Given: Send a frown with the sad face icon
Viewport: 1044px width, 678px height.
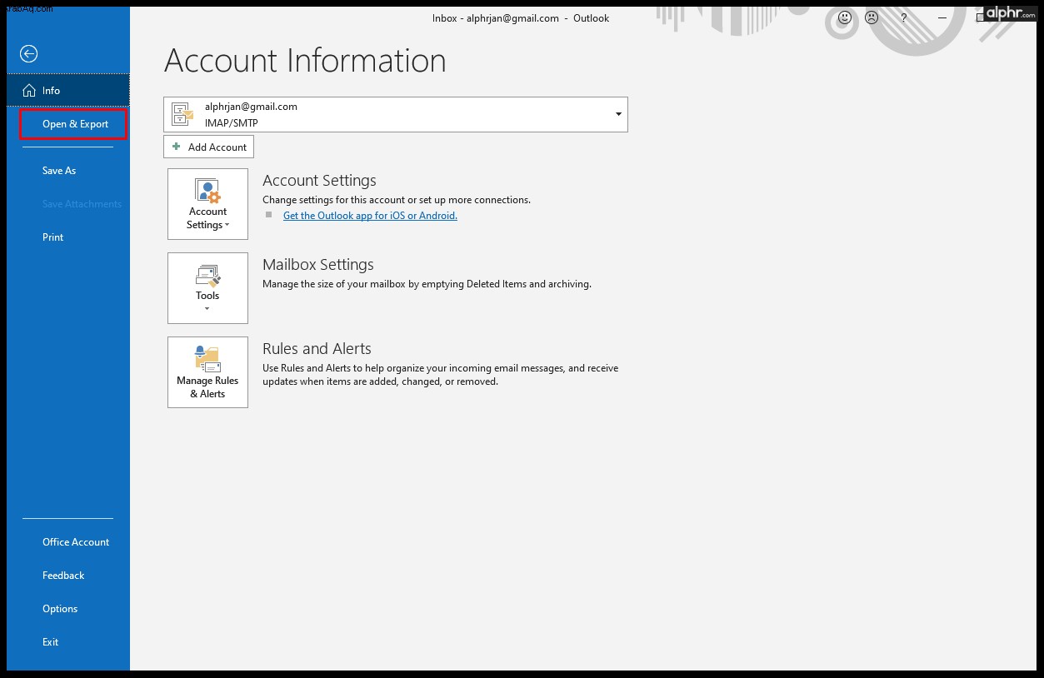Looking at the screenshot, I should [872, 17].
